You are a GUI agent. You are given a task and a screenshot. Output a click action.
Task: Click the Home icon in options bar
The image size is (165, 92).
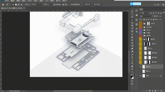tap(3, 5)
